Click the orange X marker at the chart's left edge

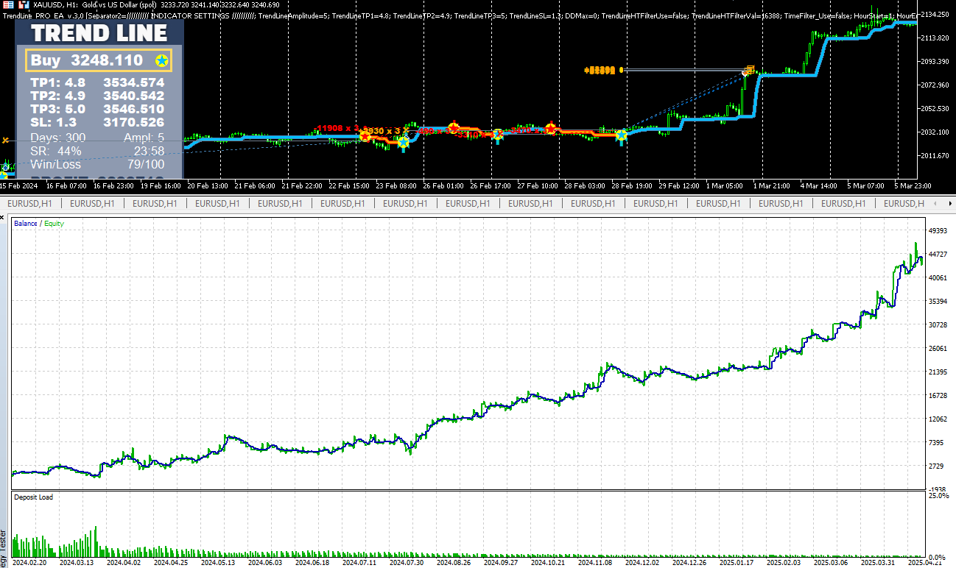click(x=6, y=140)
